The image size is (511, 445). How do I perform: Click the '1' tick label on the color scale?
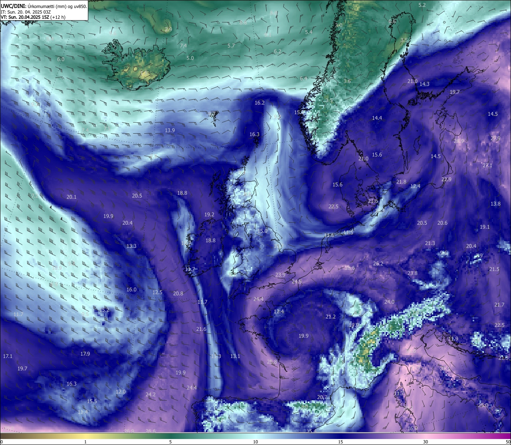click(x=85, y=442)
